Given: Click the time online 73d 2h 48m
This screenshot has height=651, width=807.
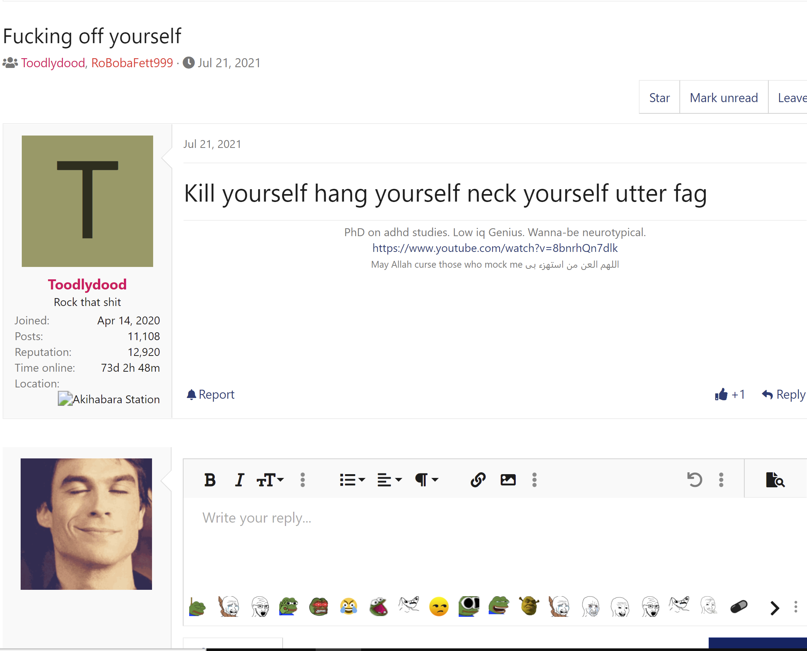Looking at the screenshot, I should pos(130,368).
